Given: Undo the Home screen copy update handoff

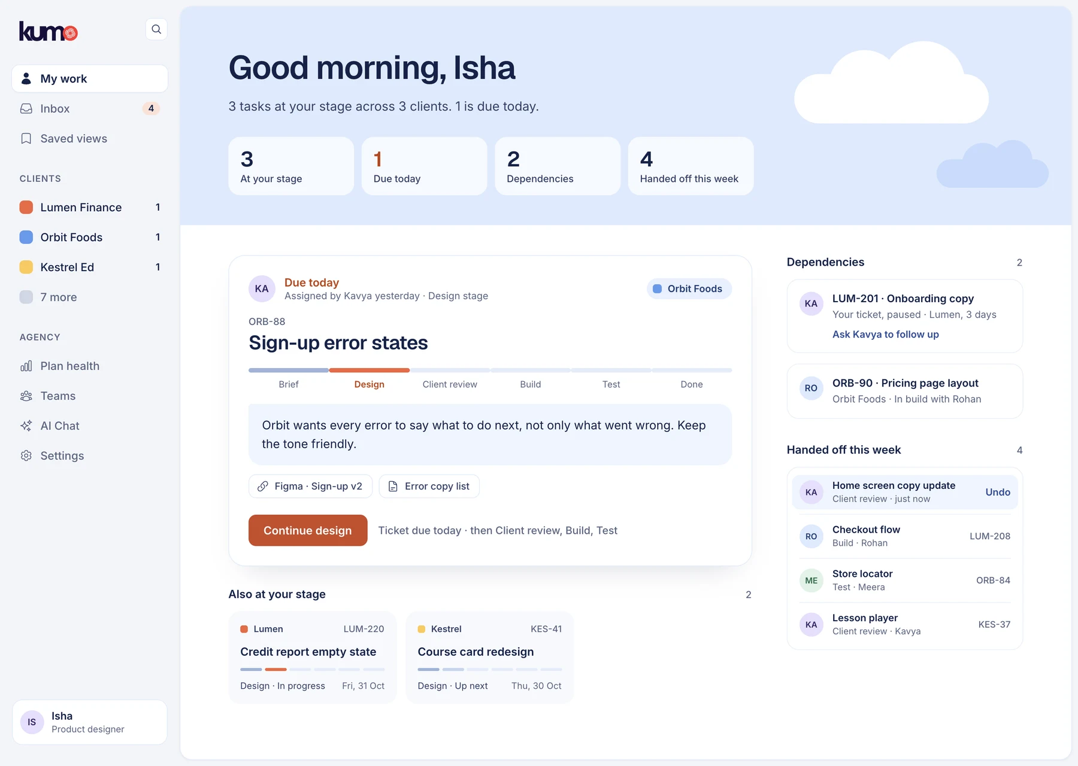Looking at the screenshot, I should (998, 492).
